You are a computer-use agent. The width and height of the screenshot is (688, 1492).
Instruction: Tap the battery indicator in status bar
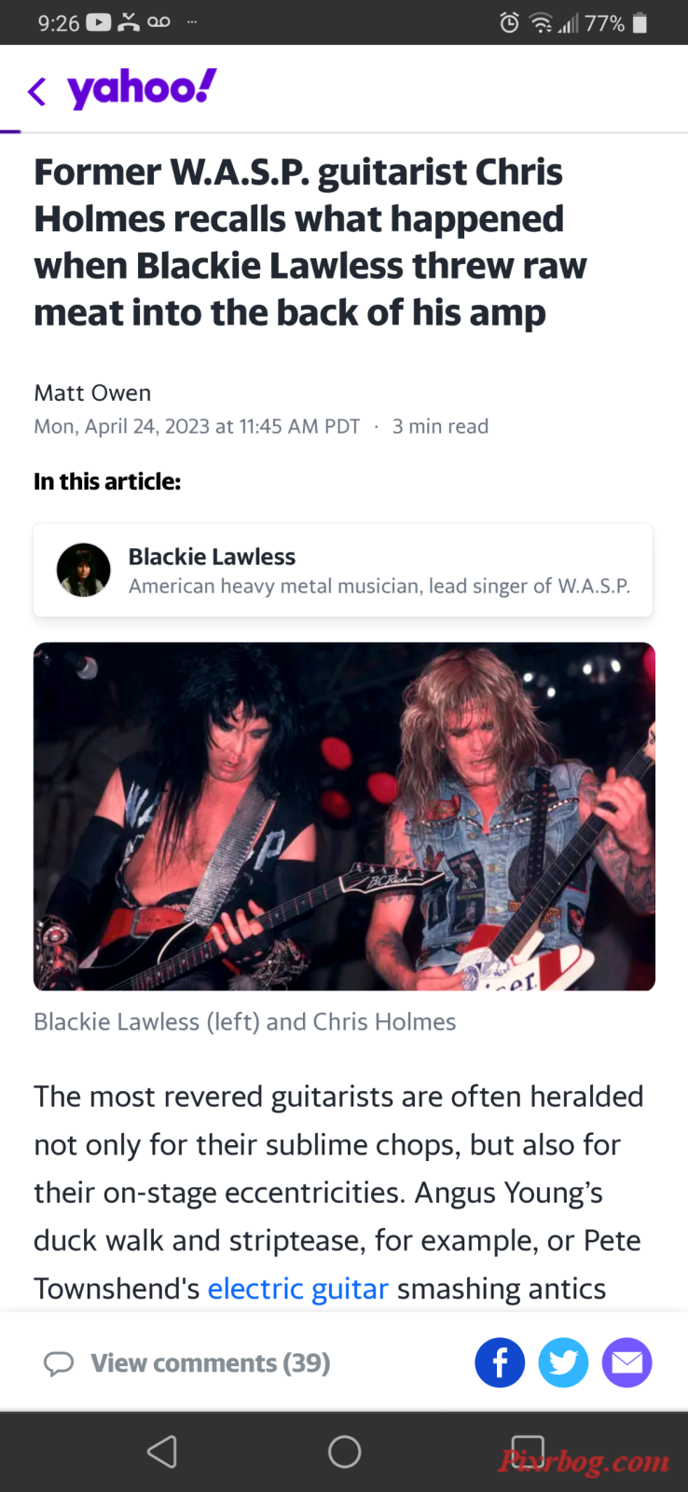tap(640, 22)
